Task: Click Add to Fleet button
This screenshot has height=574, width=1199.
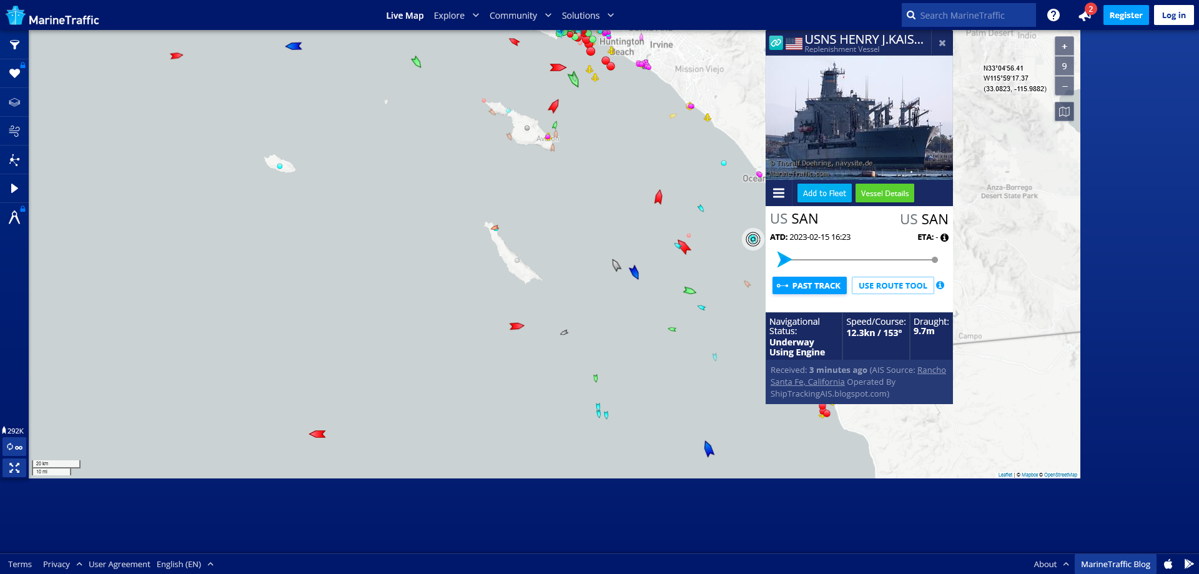Action: click(x=824, y=193)
